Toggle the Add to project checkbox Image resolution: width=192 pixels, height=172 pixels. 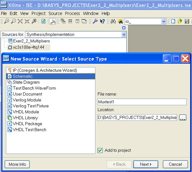pyautogui.click(x=100, y=150)
